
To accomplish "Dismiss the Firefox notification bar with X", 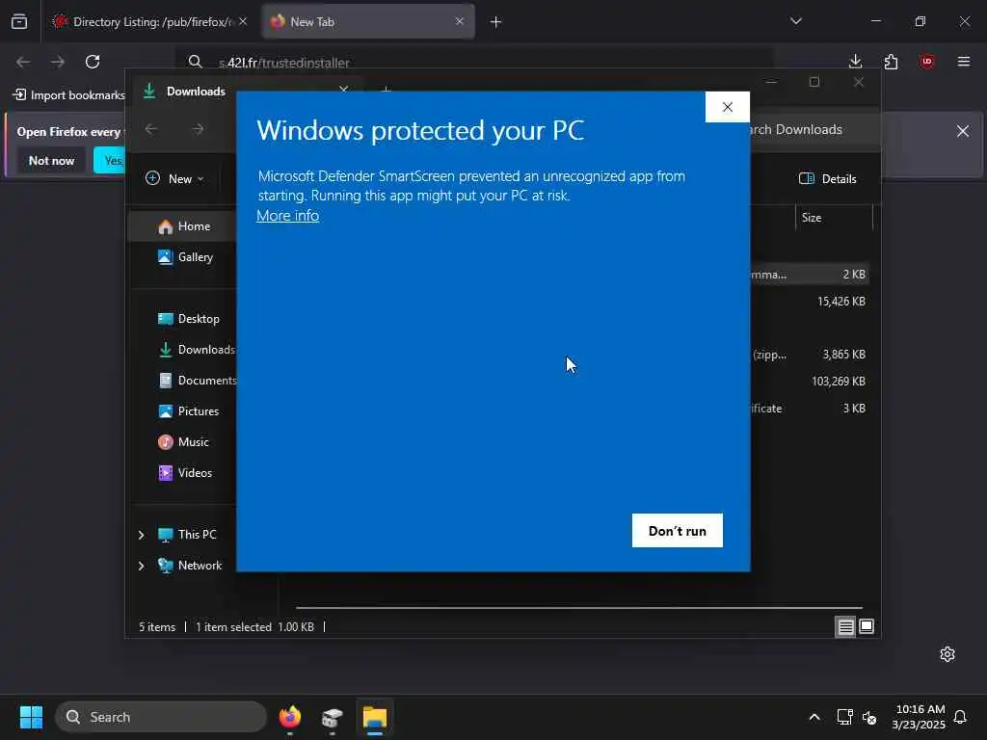I will 963,131.
